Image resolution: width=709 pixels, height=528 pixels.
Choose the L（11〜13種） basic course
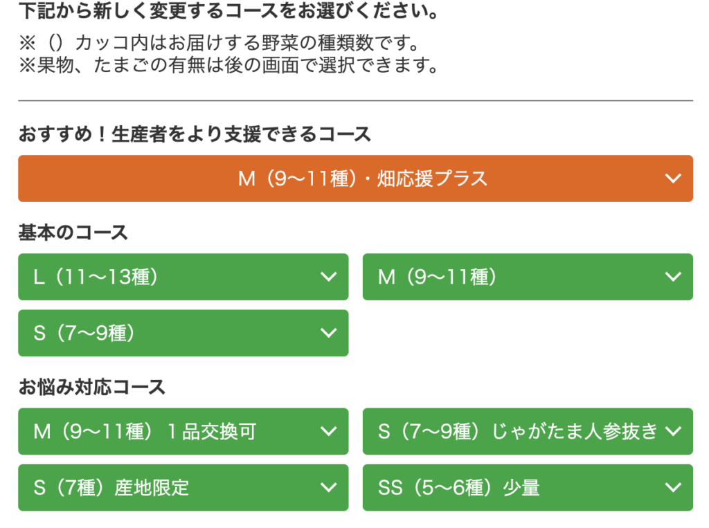click(97, 277)
